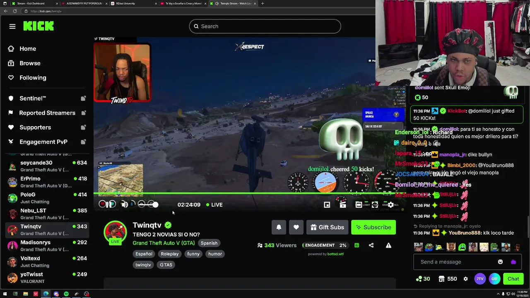530x298 pixels.
Task: Open the Twinqtv profile avatar
Action: tap(115, 232)
